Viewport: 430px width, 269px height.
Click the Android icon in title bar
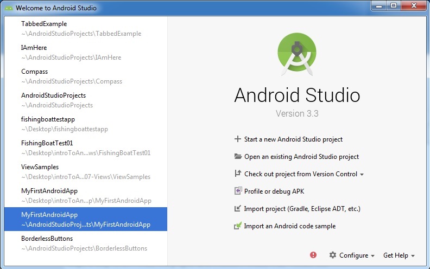[x=9, y=8]
